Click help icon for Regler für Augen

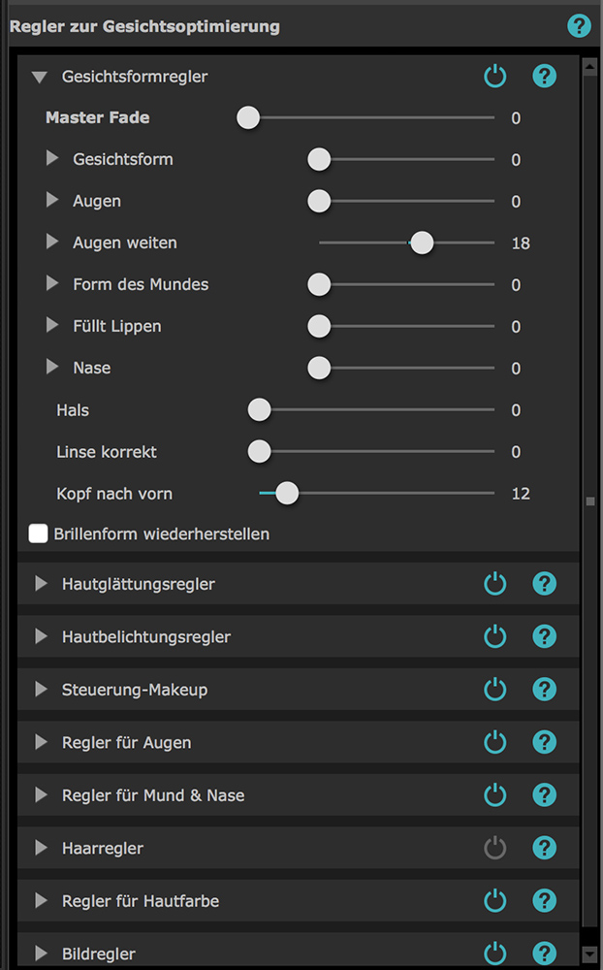[x=544, y=742]
